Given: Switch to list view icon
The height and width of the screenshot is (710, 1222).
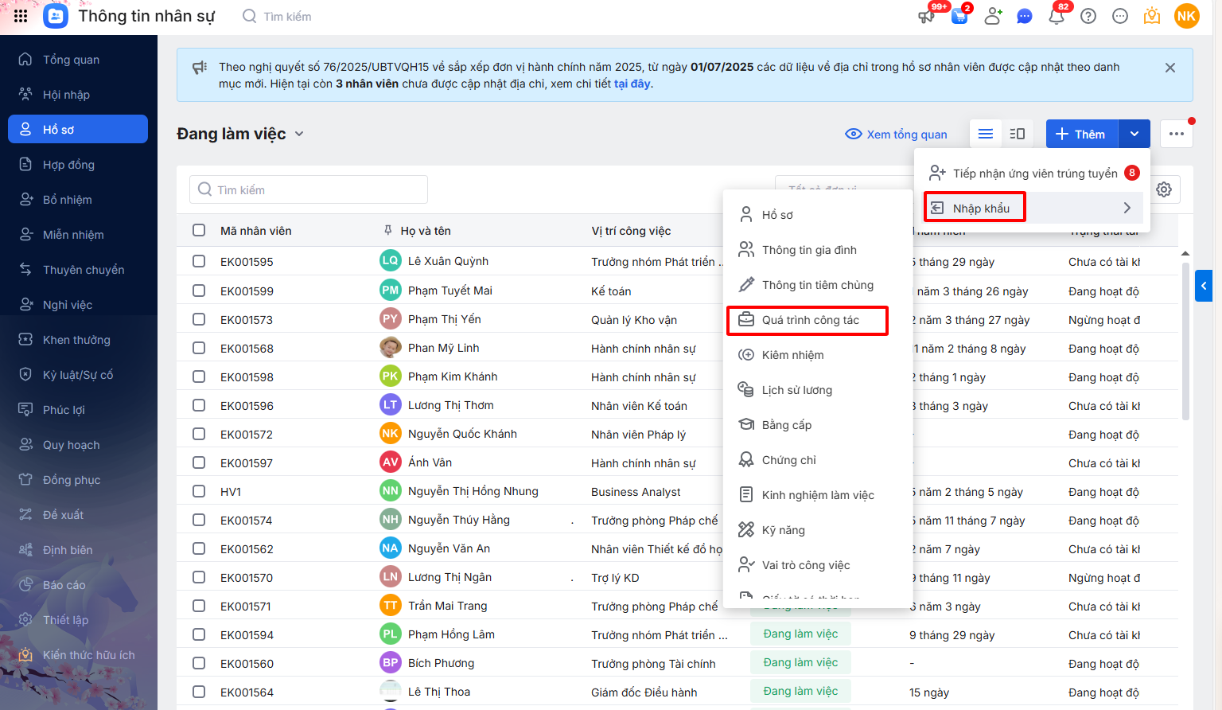Looking at the screenshot, I should click(986, 134).
